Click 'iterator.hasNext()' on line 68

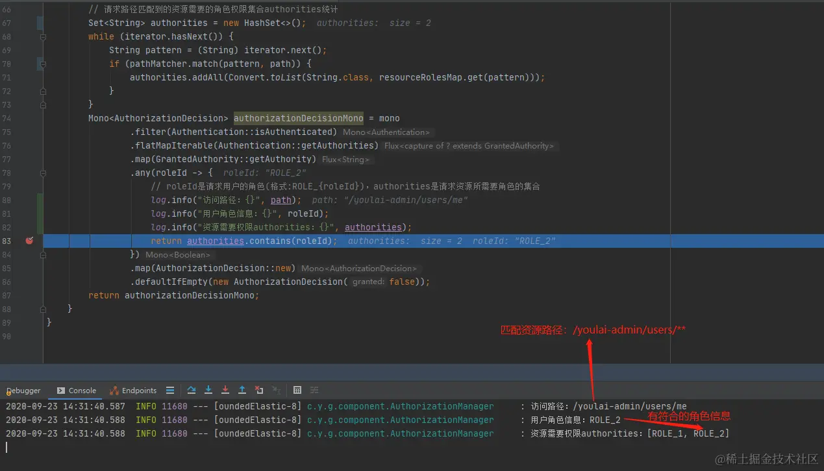click(171, 36)
